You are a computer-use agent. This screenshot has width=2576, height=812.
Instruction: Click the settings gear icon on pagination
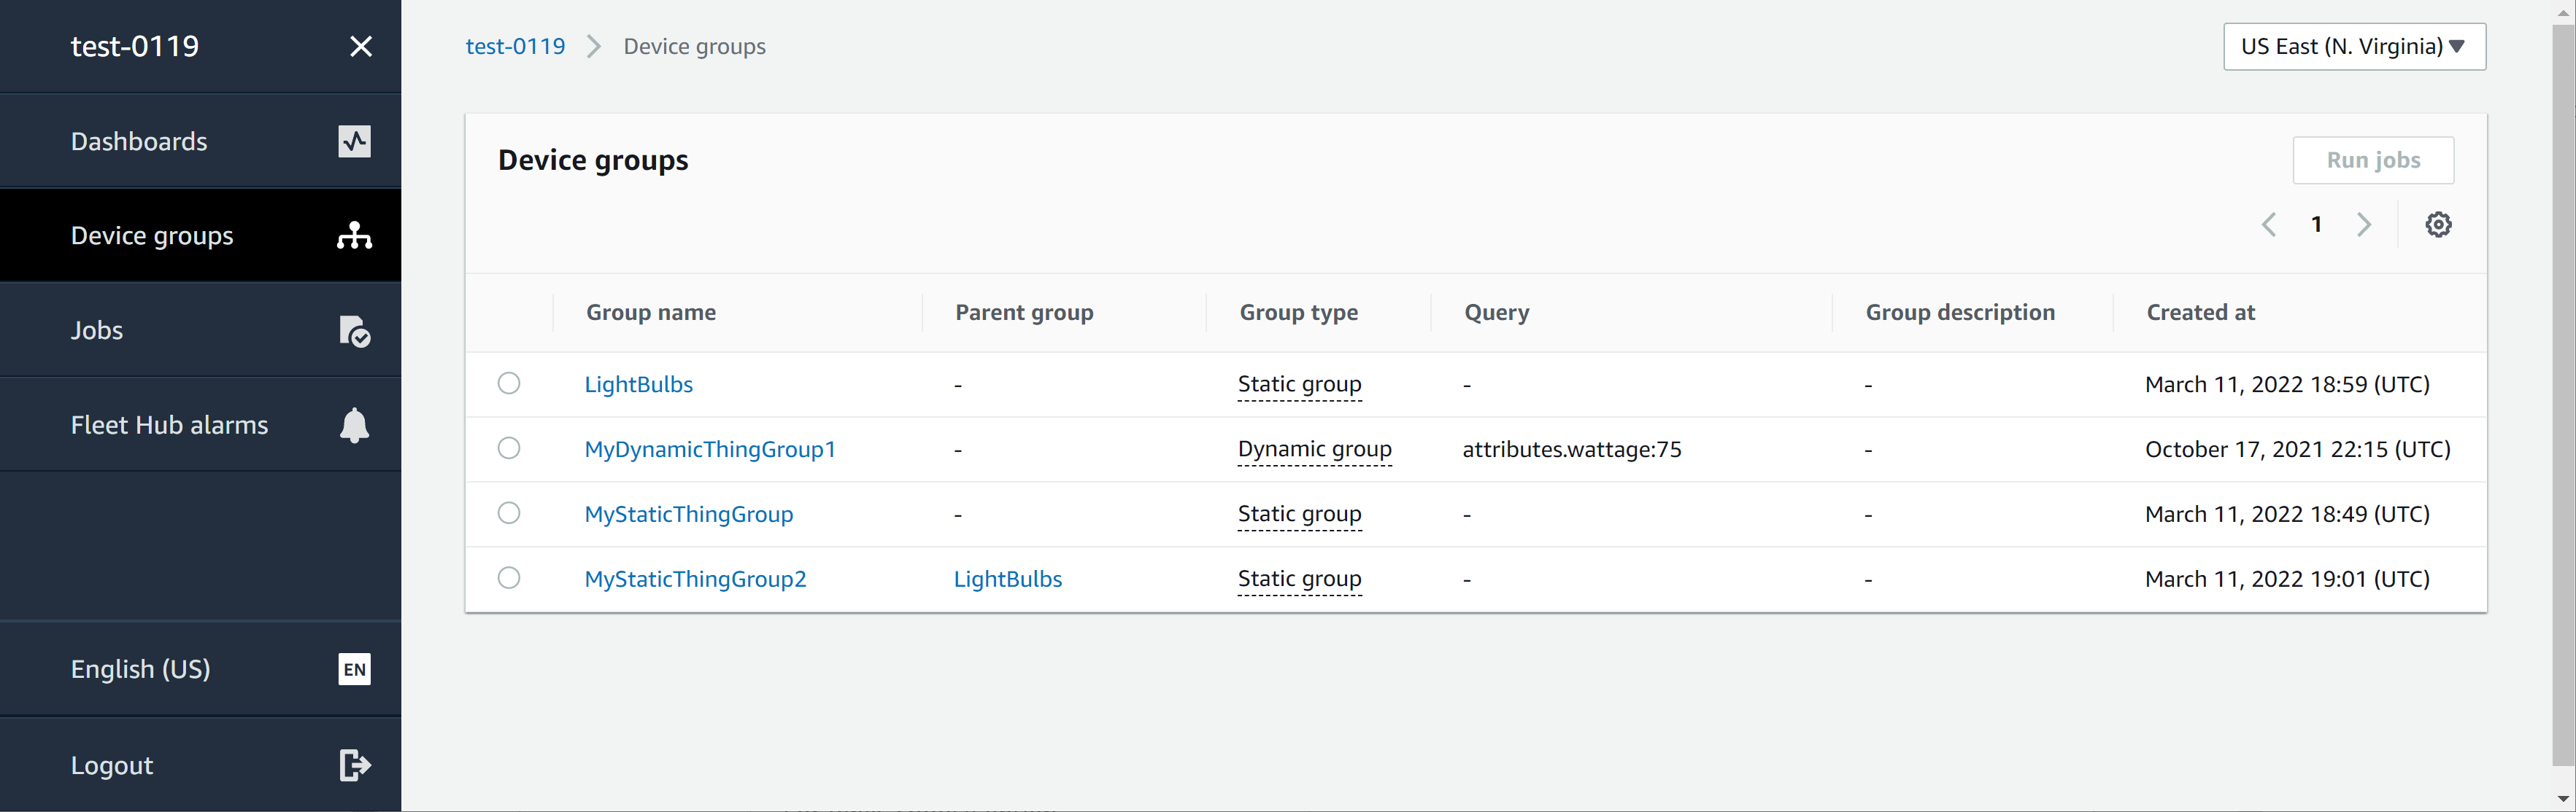pos(2438,225)
